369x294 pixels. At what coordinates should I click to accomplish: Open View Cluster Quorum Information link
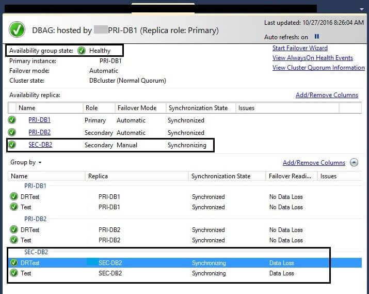318,68
